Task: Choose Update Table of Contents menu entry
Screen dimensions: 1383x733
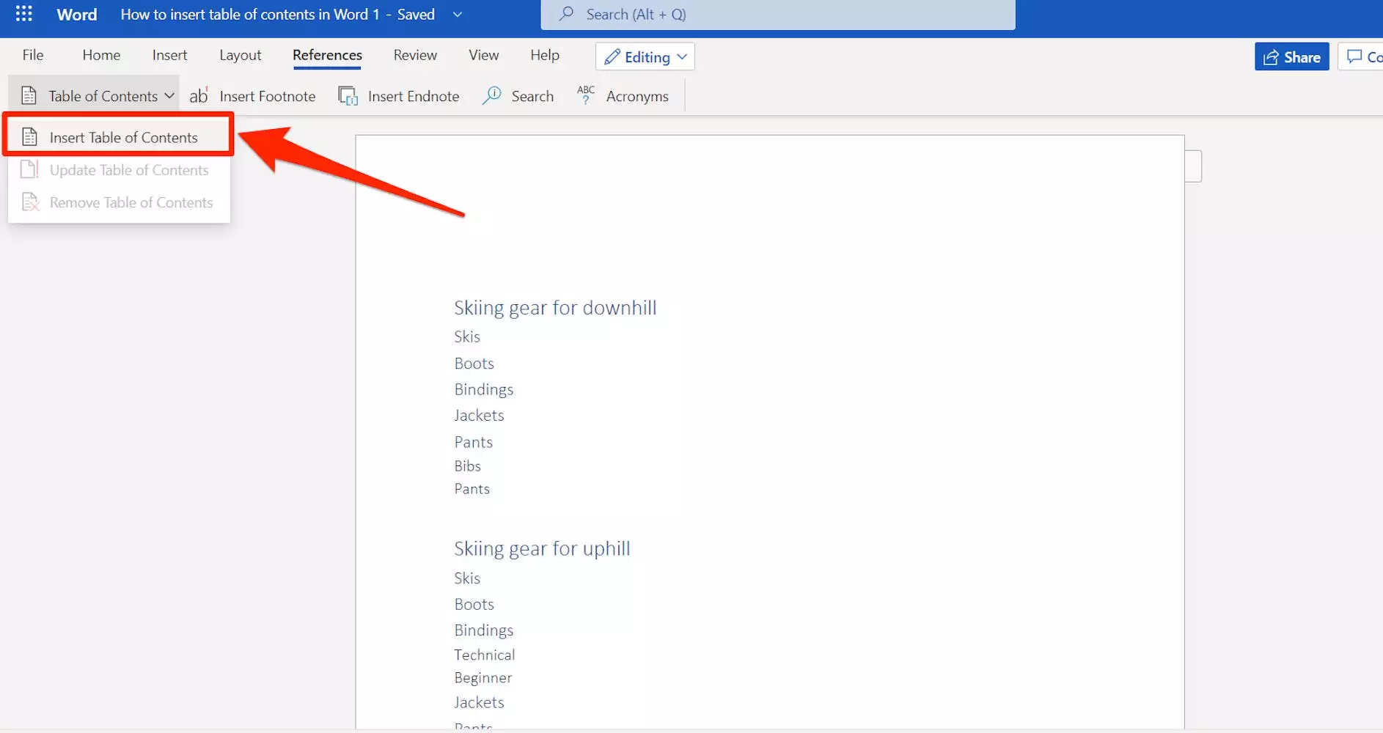Action: coord(119,170)
